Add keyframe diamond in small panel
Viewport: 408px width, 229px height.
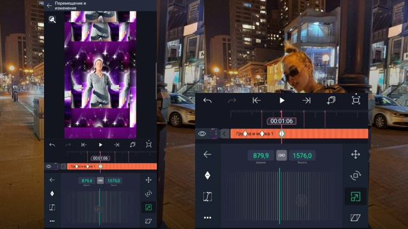pos(52,193)
